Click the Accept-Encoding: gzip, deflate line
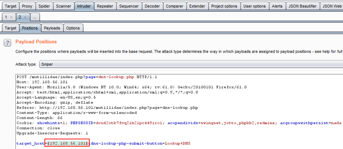The image size is (343, 149). click(55, 102)
